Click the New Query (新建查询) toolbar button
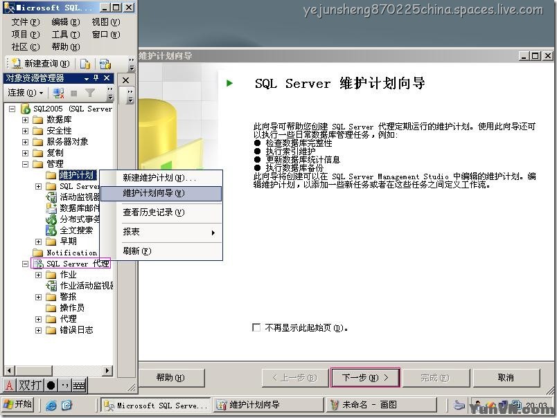Screen dimensions: 557x418 [x=40, y=64]
